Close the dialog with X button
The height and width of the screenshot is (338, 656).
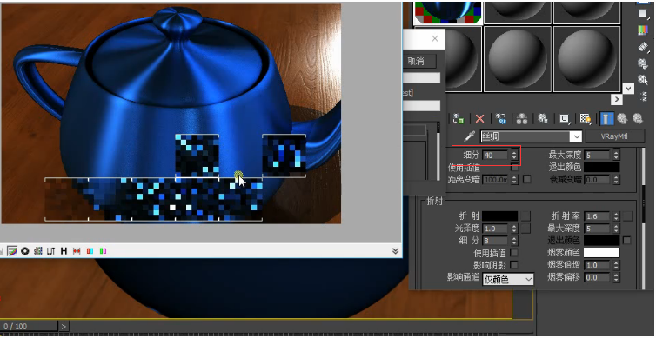tap(435, 38)
